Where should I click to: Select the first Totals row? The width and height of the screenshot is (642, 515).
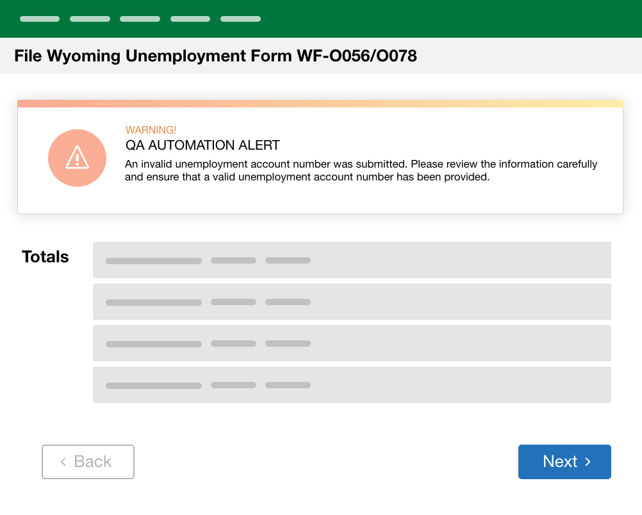352,260
